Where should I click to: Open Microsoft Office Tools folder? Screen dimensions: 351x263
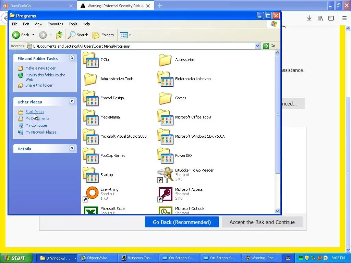(x=166, y=117)
